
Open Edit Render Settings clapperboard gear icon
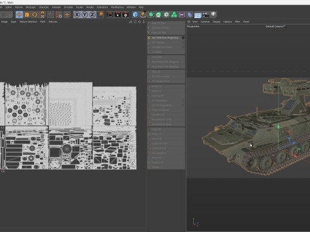(x=125, y=15)
